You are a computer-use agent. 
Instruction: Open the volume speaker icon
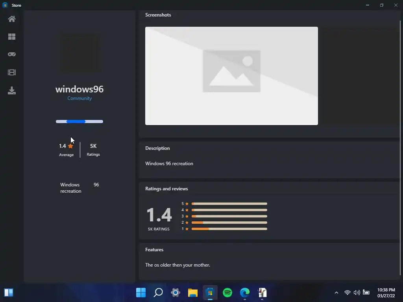(357, 293)
